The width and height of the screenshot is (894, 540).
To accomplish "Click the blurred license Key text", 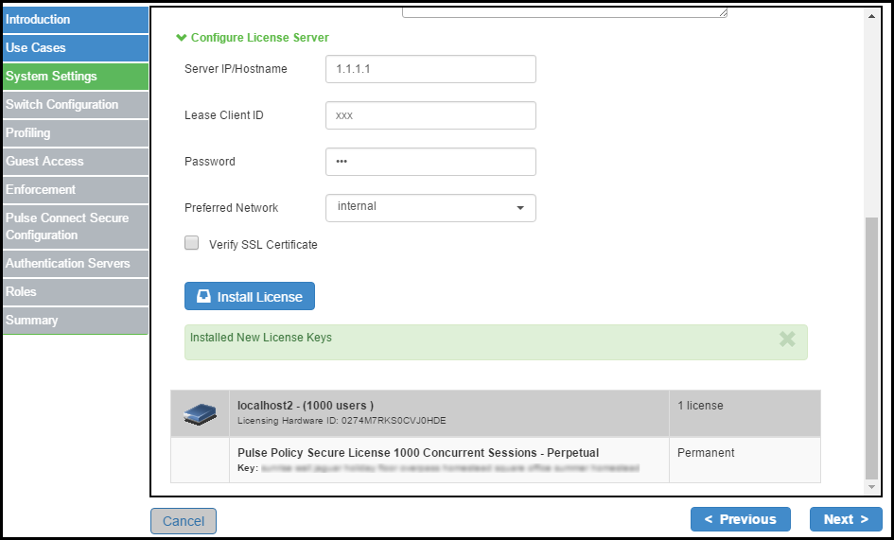I will click(x=450, y=469).
